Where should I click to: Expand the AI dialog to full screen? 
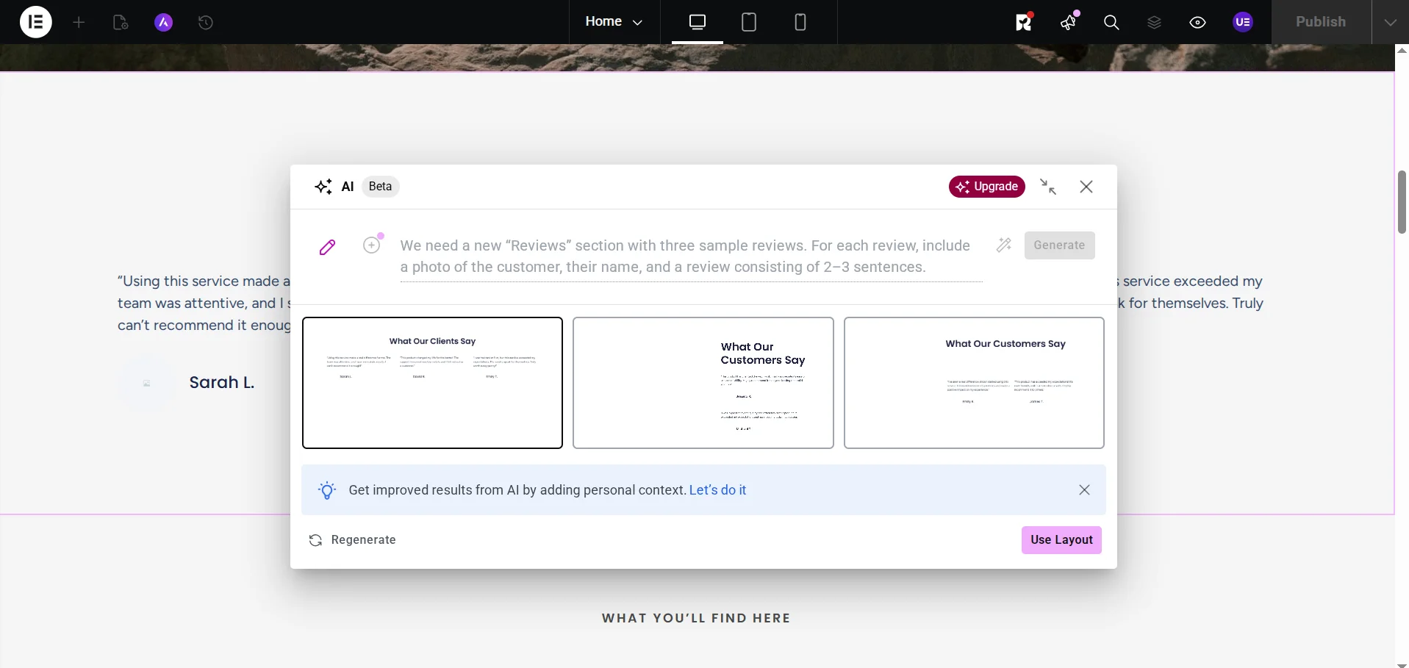pos(1047,187)
